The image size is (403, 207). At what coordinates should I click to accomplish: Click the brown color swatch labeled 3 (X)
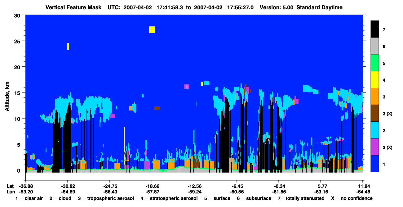click(x=375, y=113)
